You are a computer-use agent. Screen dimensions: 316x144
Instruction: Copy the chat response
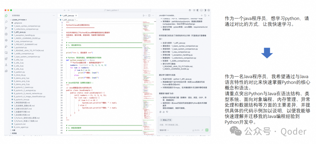[x=160, y=112]
